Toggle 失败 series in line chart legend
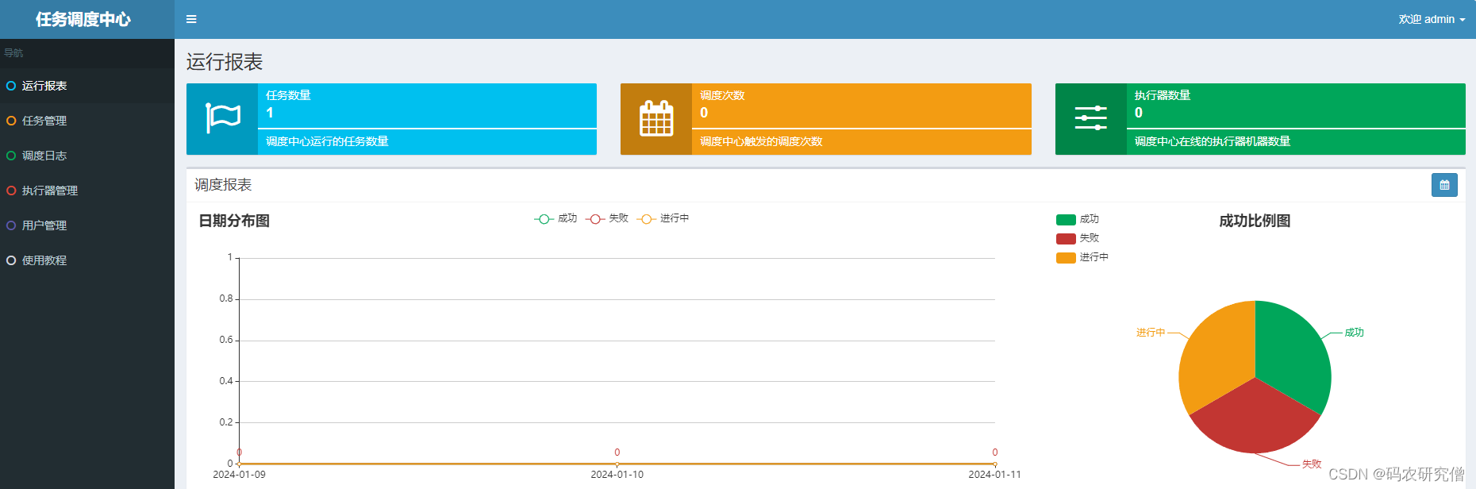Viewport: 1476px width, 489px height. [607, 218]
